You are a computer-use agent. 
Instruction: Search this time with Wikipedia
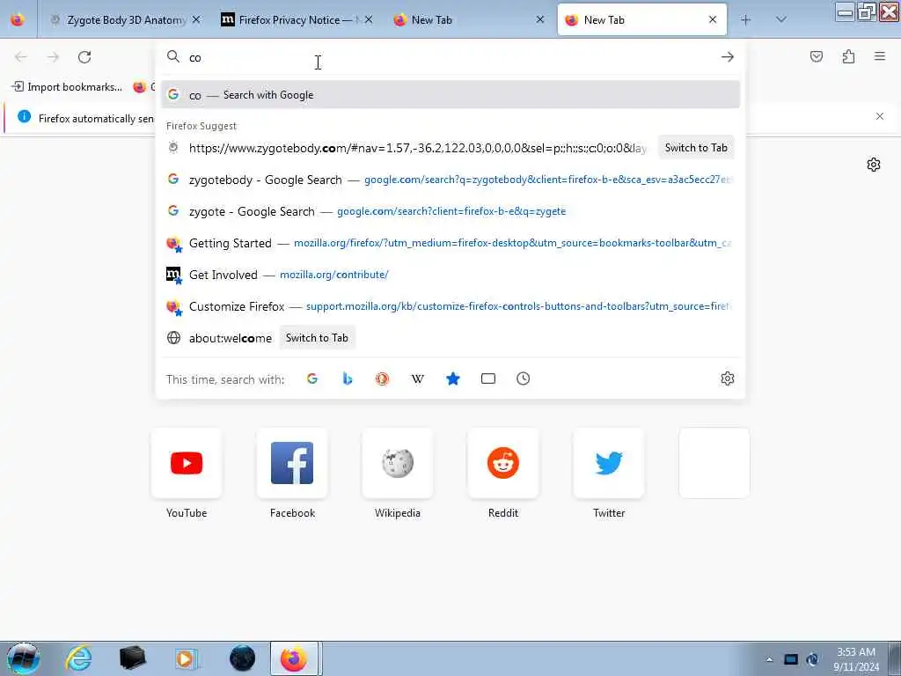[418, 378]
